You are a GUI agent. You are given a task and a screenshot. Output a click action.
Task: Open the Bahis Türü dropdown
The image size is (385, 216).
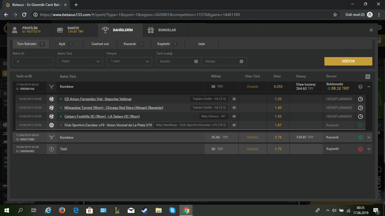(80, 61)
